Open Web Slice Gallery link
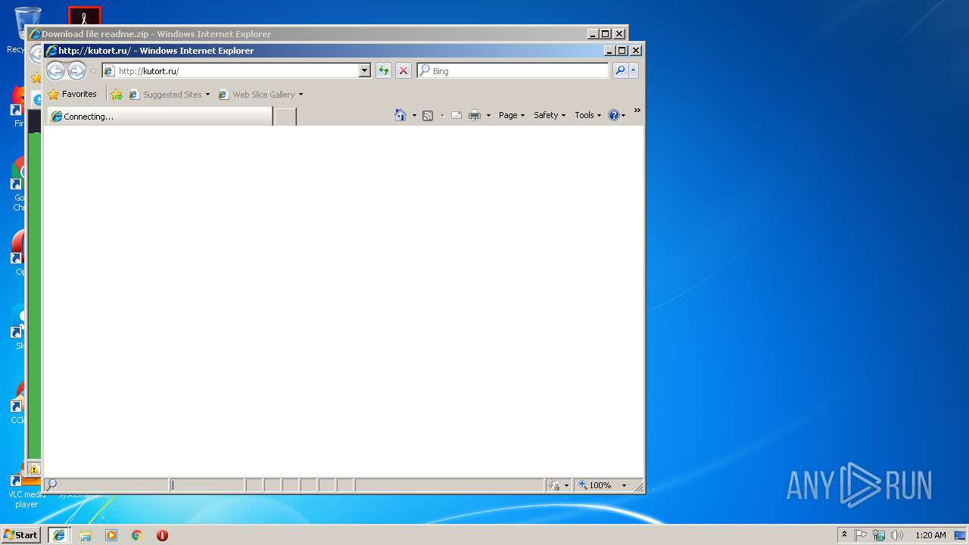Screen dimensions: 969x545 click(x=257, y=95)
